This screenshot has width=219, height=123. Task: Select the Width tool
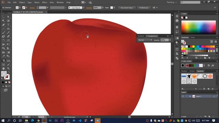click(3, 44)
